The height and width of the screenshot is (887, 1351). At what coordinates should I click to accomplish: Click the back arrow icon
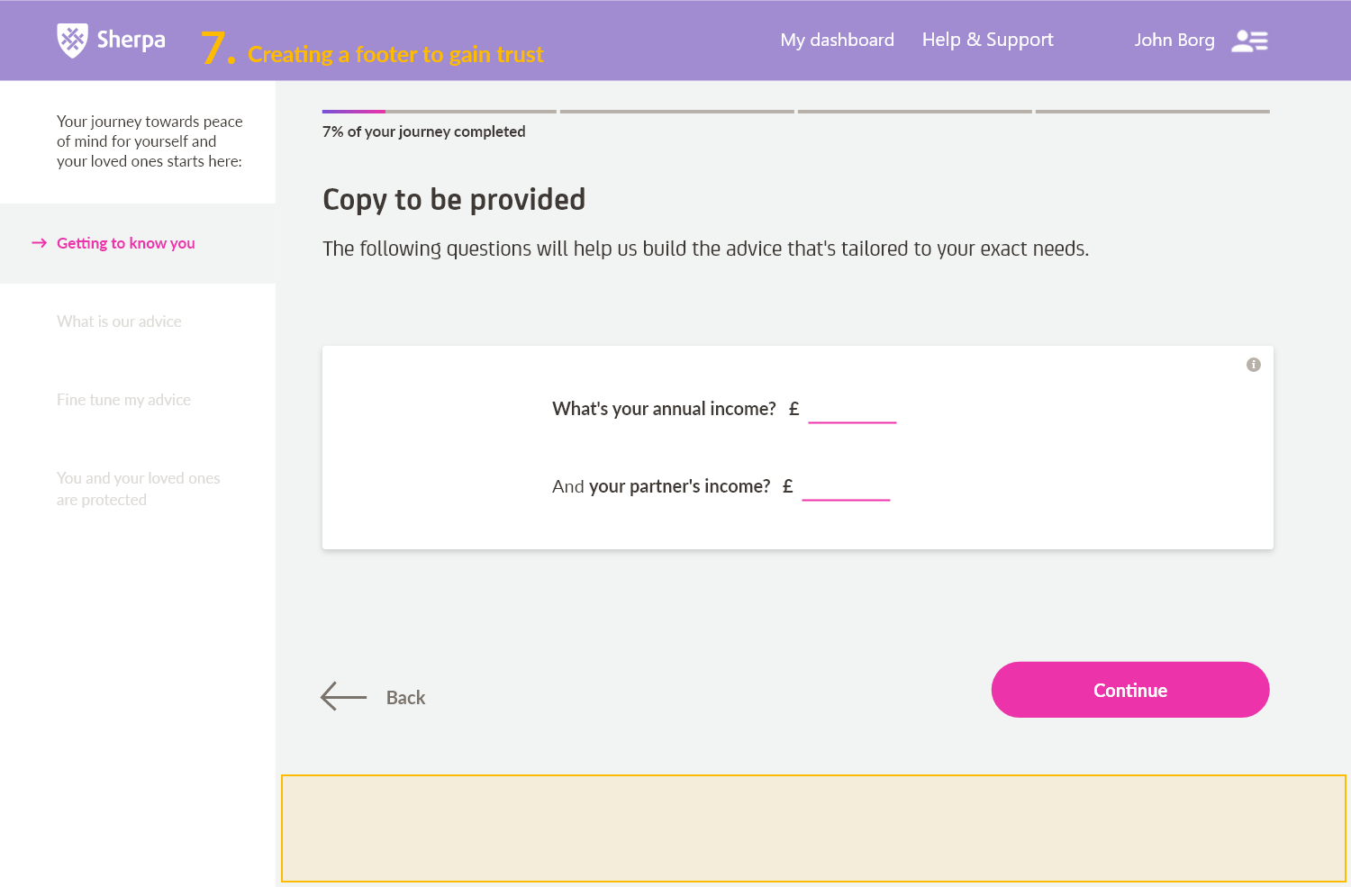[x=343, y=697]
